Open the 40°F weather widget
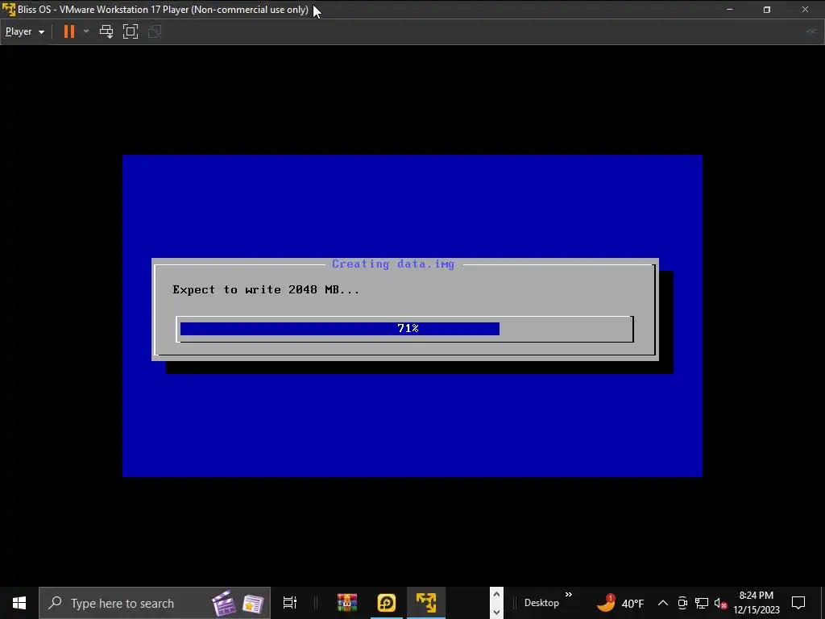Image resolution: width=825 pixels, height=619 pixels. pyautogui.click(x=620, y=603)
